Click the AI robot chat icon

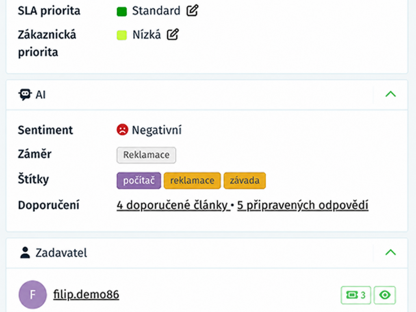click(x=25, y=94)
